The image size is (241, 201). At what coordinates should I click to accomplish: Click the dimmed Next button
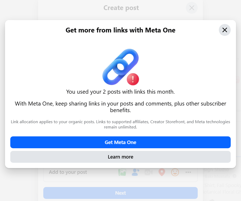[x=120, y=193]
